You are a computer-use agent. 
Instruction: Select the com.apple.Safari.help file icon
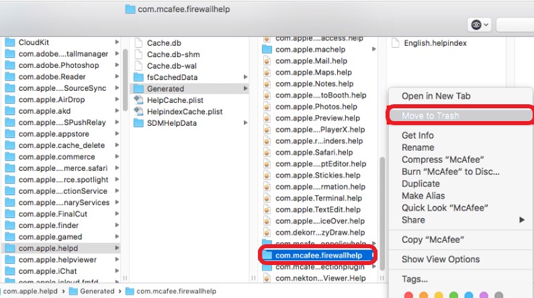point(267,153)
